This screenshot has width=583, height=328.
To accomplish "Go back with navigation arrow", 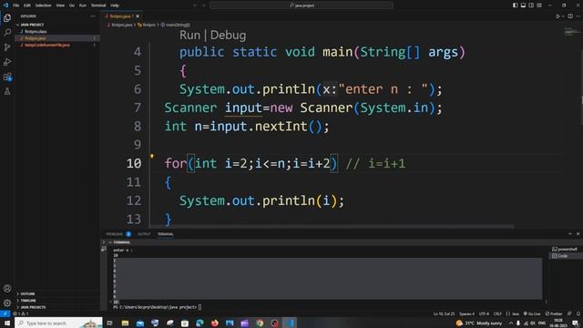I will point(194,5).
